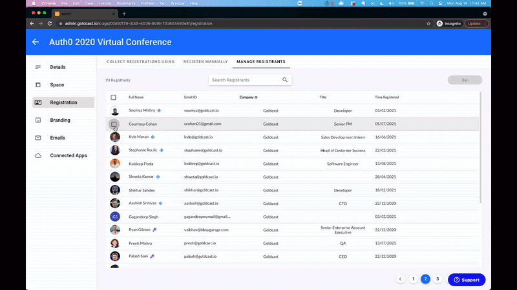Viewport: 517px width, 290px height.
Task: Sort by Full Name column header
Action: click(x=136, y=97)
